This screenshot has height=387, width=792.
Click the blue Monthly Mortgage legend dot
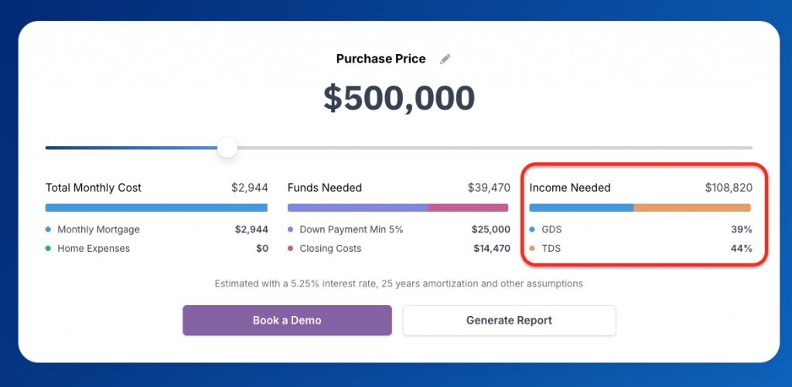click(49, 229)
